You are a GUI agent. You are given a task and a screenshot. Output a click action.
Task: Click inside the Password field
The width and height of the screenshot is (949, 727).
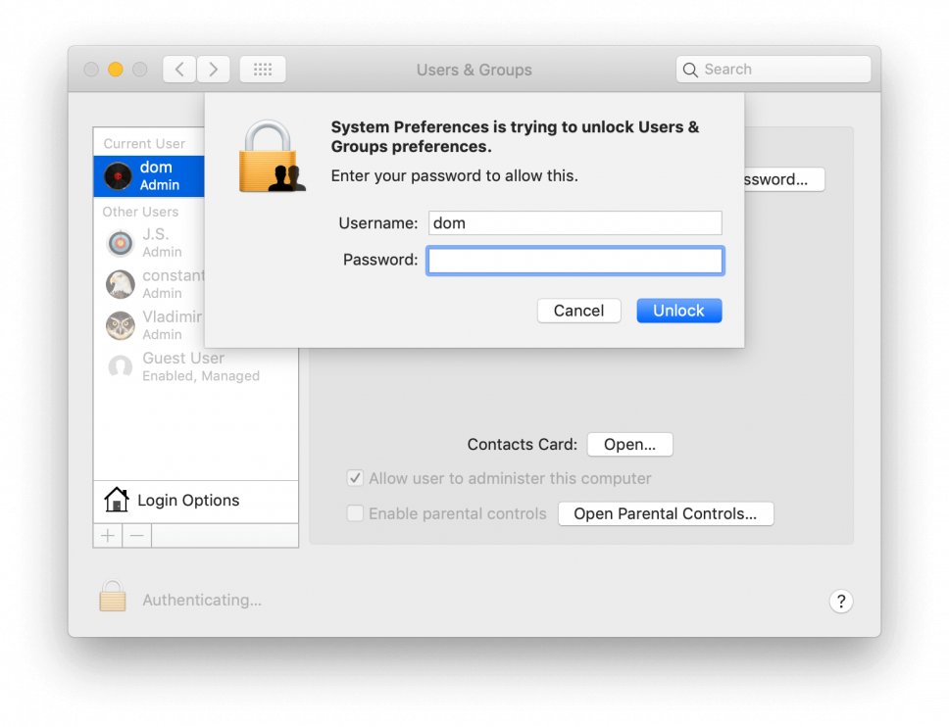pos(574,260)
